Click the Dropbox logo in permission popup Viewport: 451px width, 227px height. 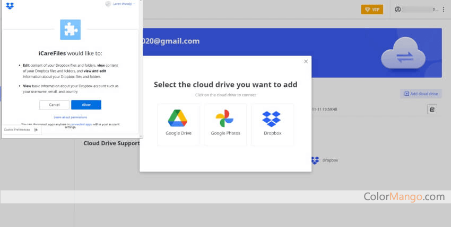9,6
